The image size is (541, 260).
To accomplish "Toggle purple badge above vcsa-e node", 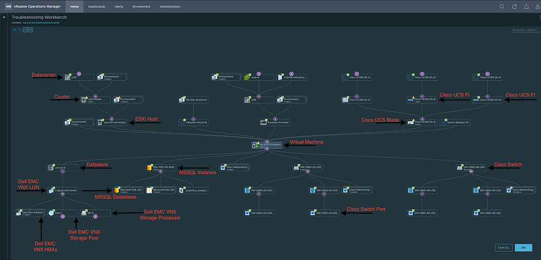I will pos(259,74).
